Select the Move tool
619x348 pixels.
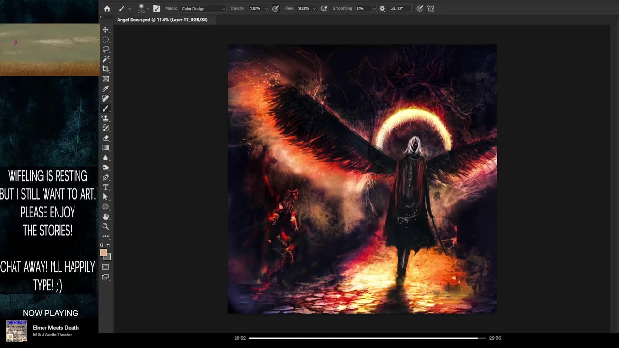click(105, 29)
